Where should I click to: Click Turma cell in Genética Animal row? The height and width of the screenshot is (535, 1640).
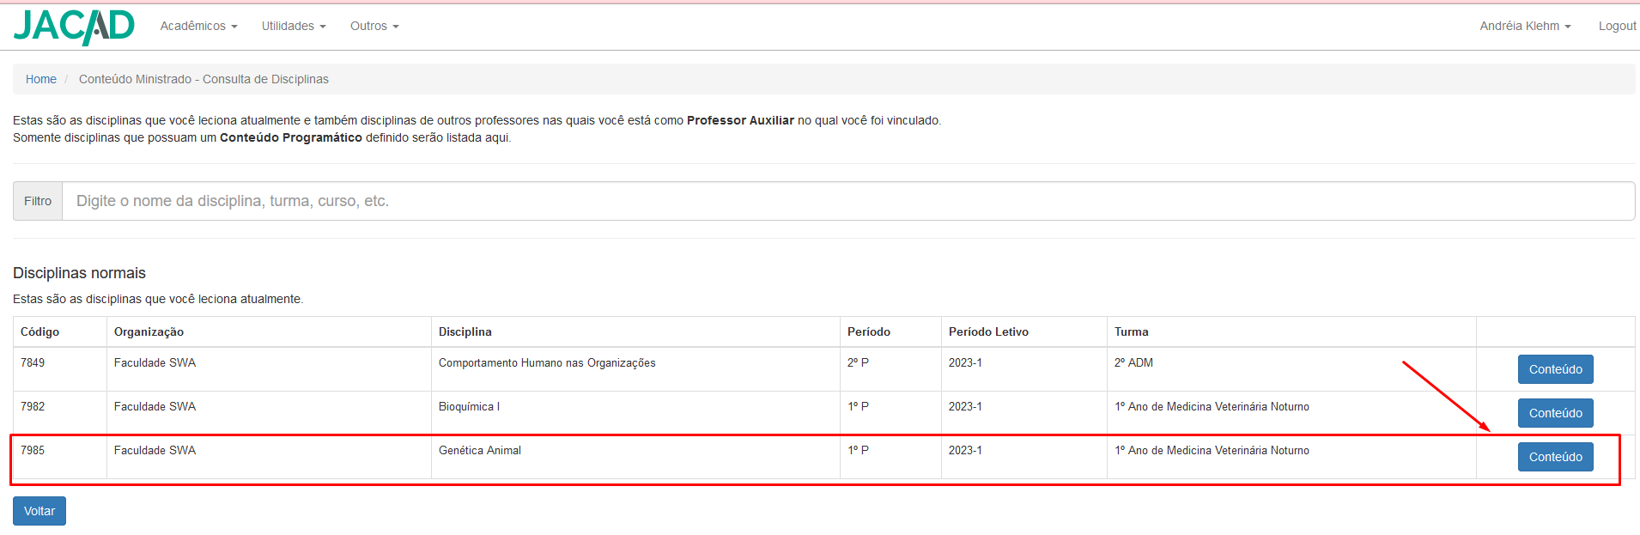pos(1291,457)
